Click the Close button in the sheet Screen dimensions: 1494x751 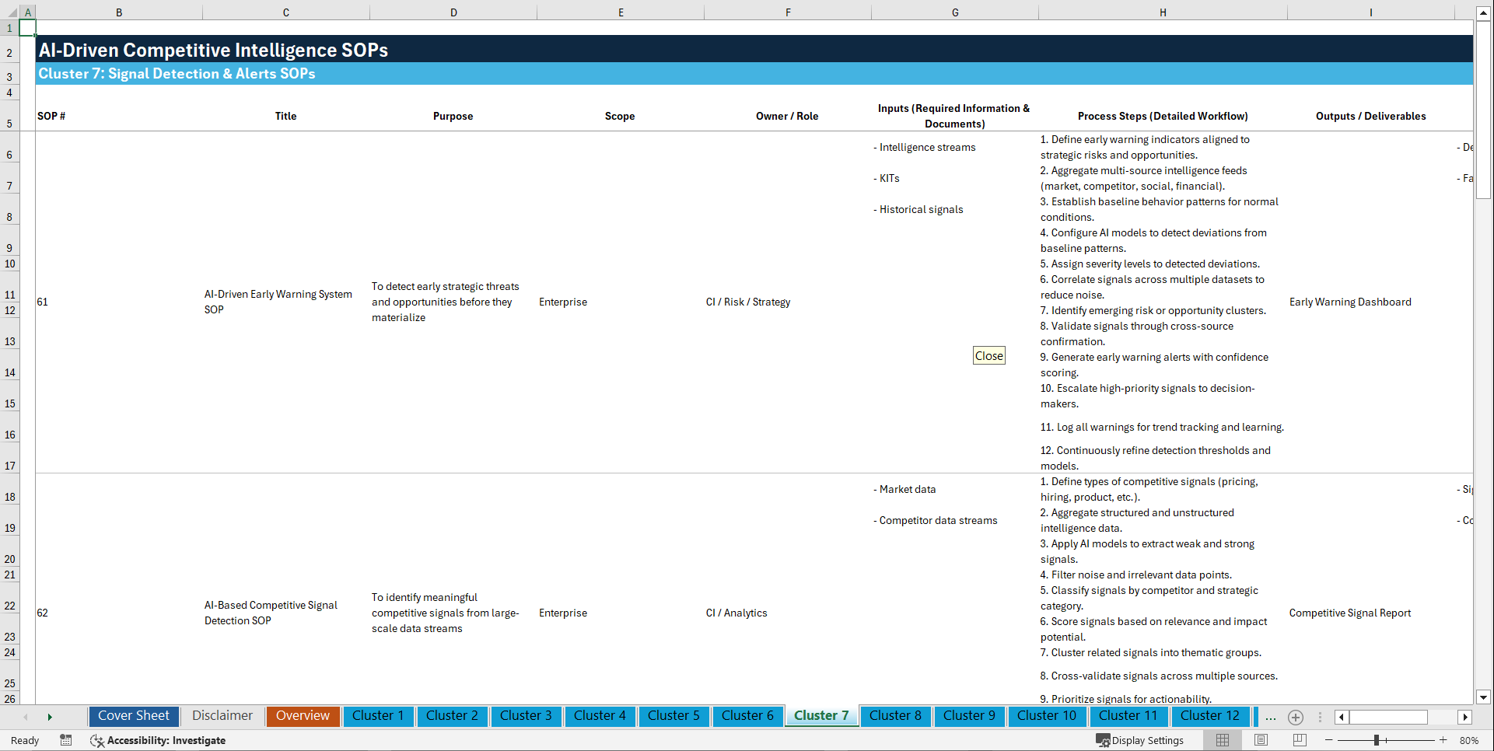pyautogui.click(x=988, y=355)
